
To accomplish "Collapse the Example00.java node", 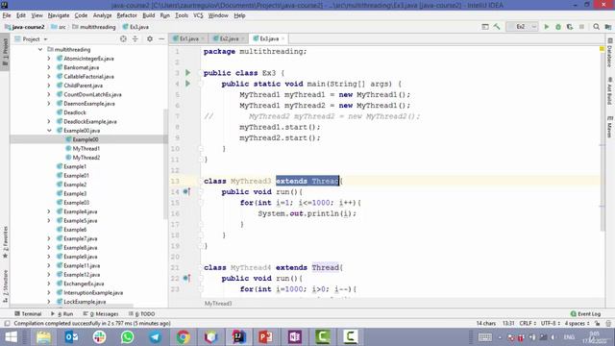I will (49, 131).
